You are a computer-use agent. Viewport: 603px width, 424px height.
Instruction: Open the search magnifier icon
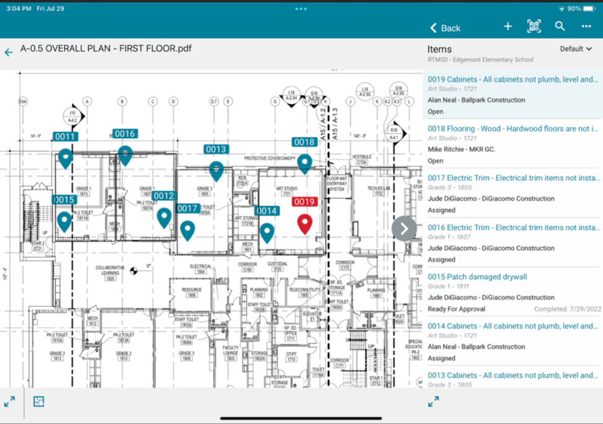click(x=560, y=27)
